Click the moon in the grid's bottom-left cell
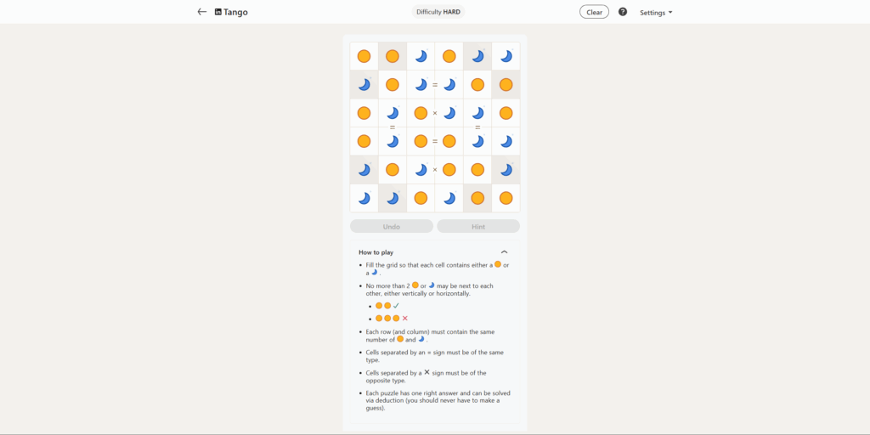 [364, 198]
